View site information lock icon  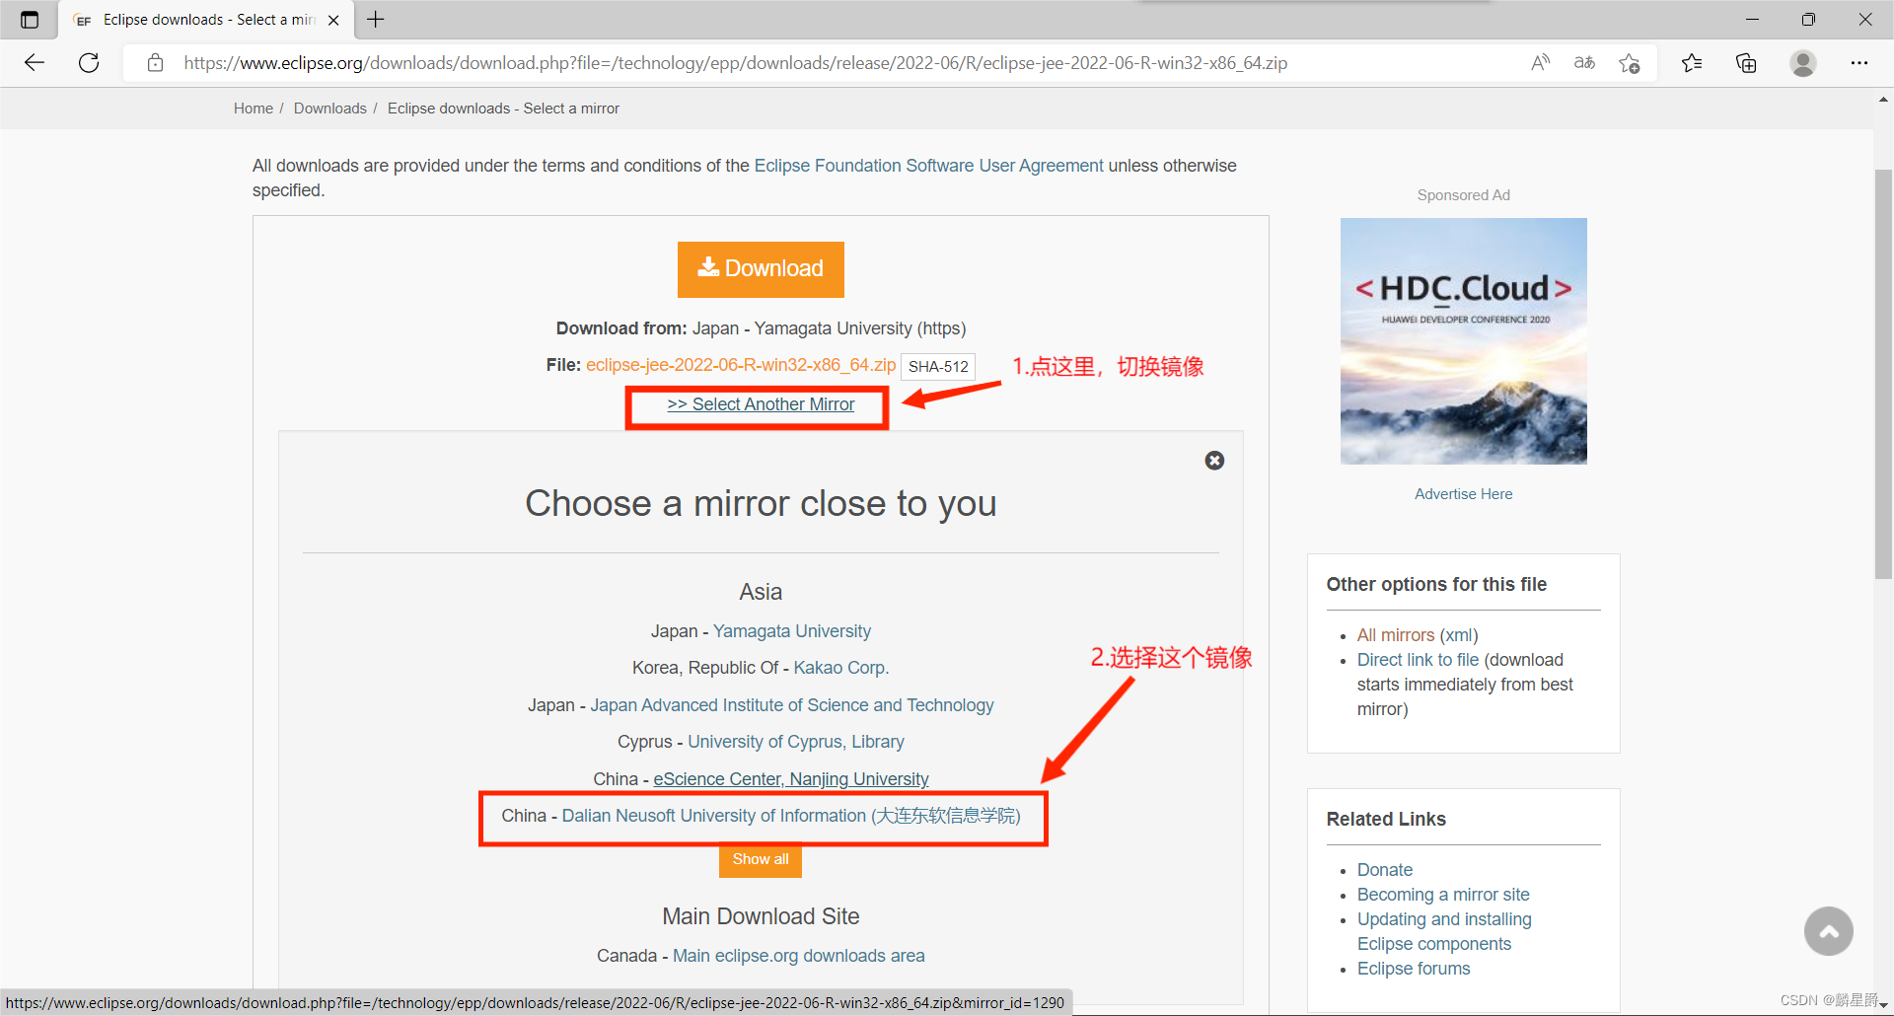point(155,63)
